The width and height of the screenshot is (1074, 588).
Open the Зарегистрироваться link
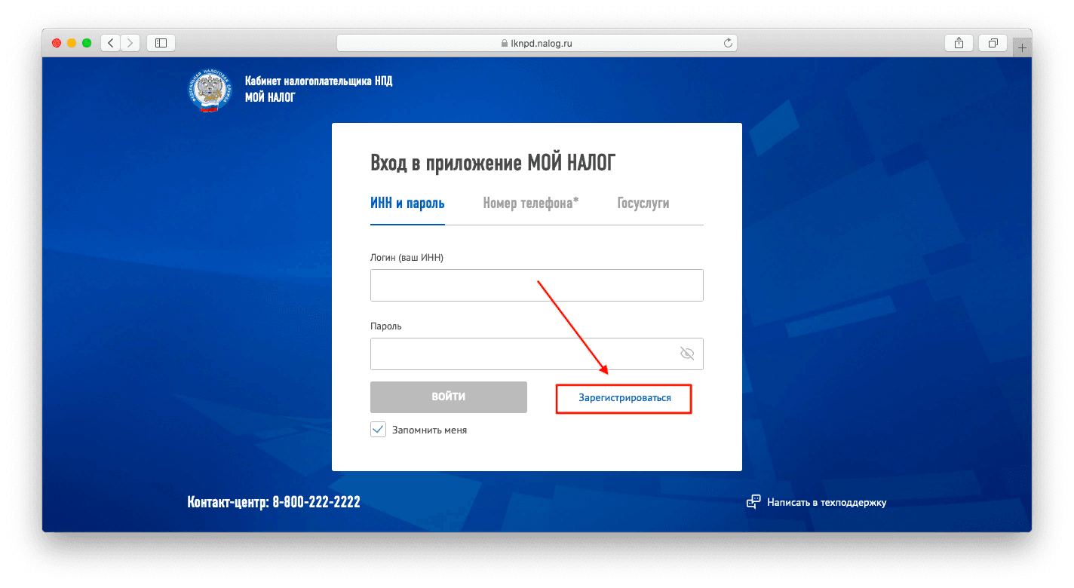coord(624,397)
